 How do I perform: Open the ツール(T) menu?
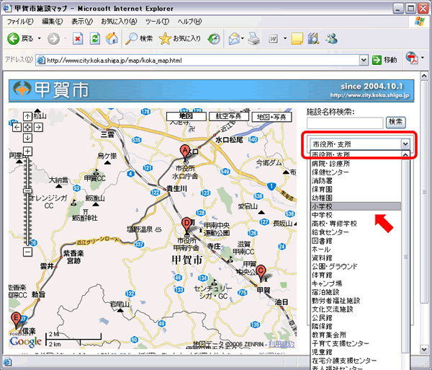point(157,21)
